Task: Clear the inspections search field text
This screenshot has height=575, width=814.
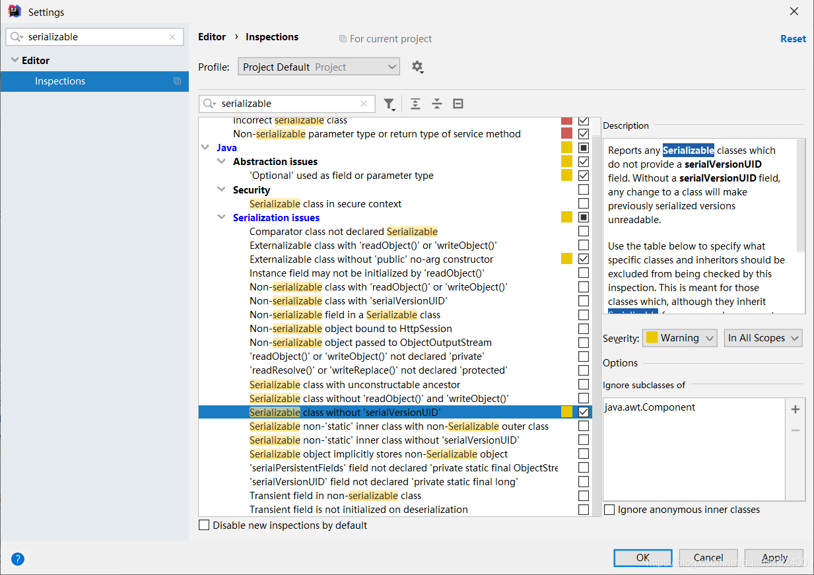Action: 364,104
